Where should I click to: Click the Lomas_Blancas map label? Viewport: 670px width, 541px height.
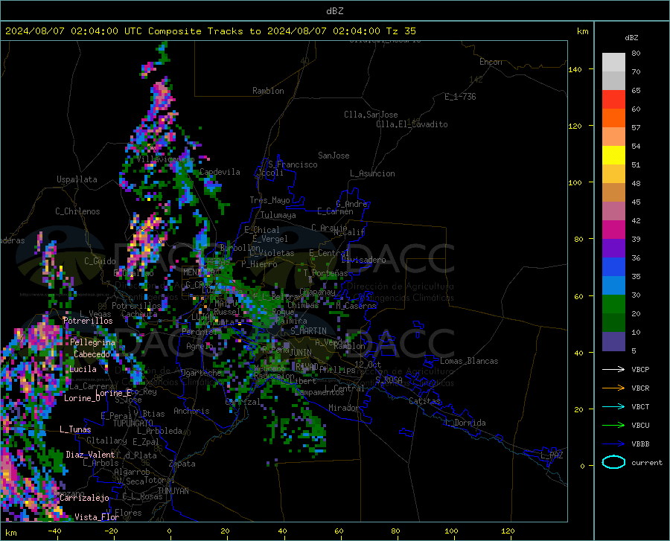point(469,361)
